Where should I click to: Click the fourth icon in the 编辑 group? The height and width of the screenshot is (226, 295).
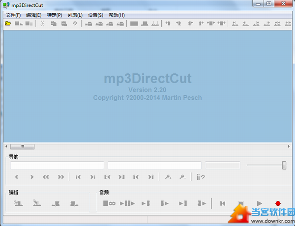74,203
